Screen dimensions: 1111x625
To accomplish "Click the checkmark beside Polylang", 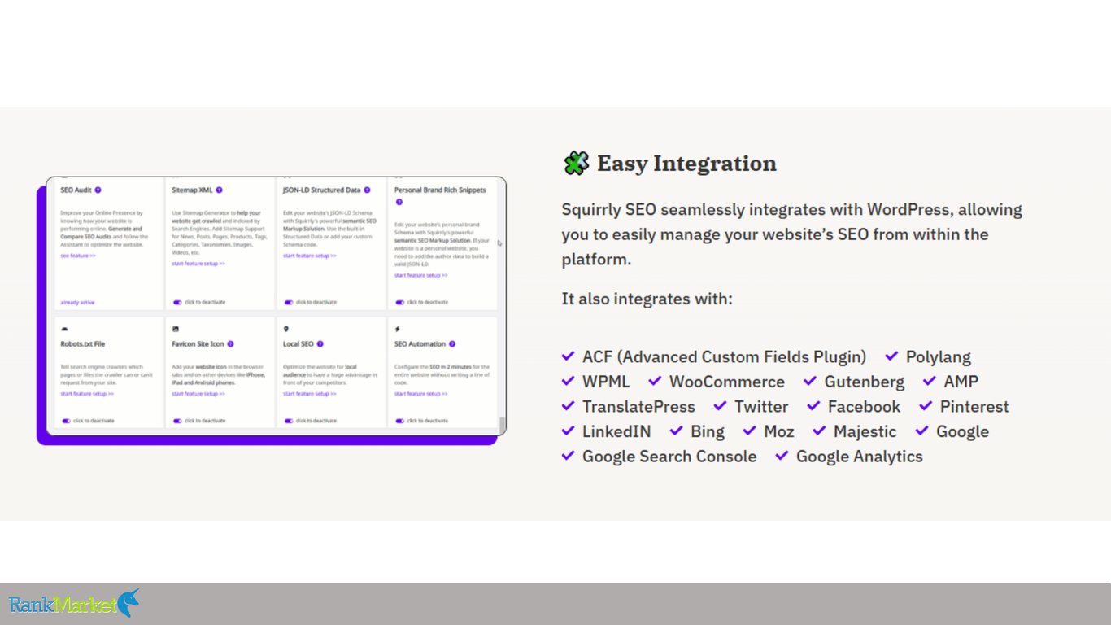I will click(x=892, y=356).
